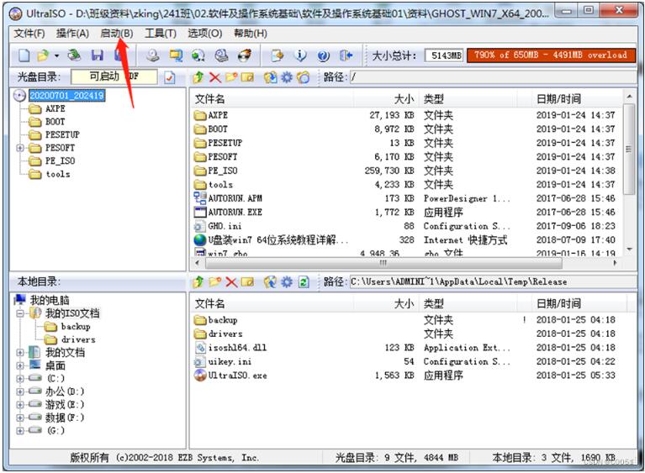This screenshot has width=645, height=473.
Task: Click the Exit icon in main toolbar
Action: point(346,55)
